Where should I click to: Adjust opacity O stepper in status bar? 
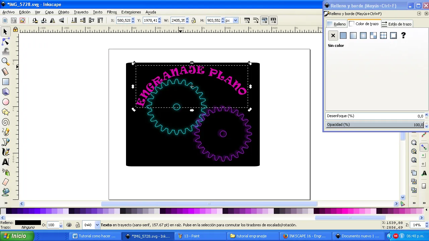[x=61, y=225]
